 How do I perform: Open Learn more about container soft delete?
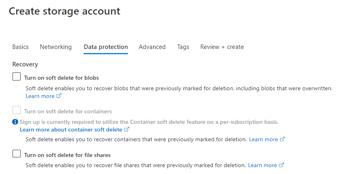(71, 129)
